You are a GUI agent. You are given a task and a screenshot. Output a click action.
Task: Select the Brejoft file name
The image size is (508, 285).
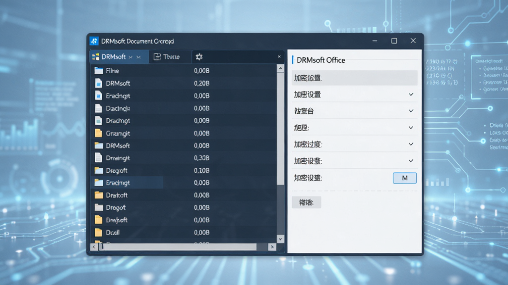117,220
